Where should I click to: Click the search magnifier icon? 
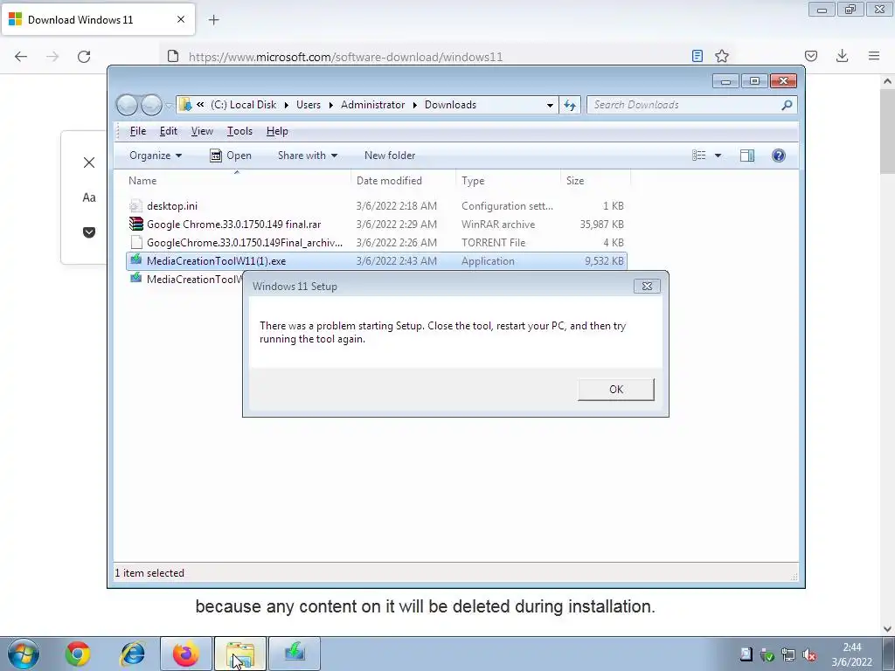787,105
